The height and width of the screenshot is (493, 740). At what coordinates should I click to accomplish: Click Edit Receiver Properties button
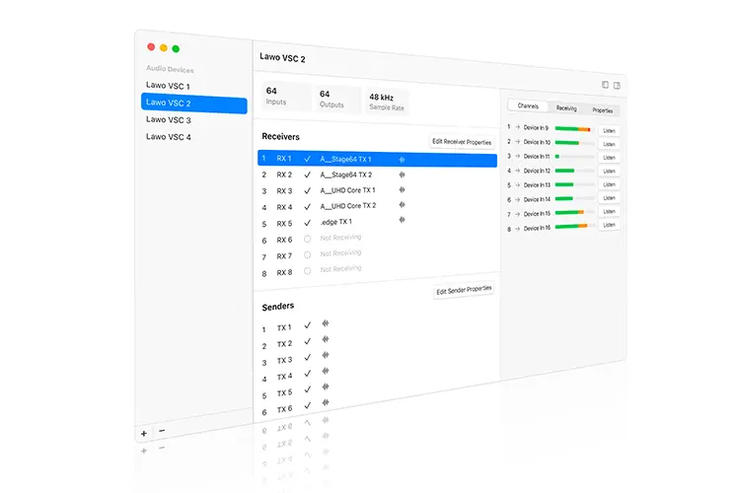[x=462, y=142]
